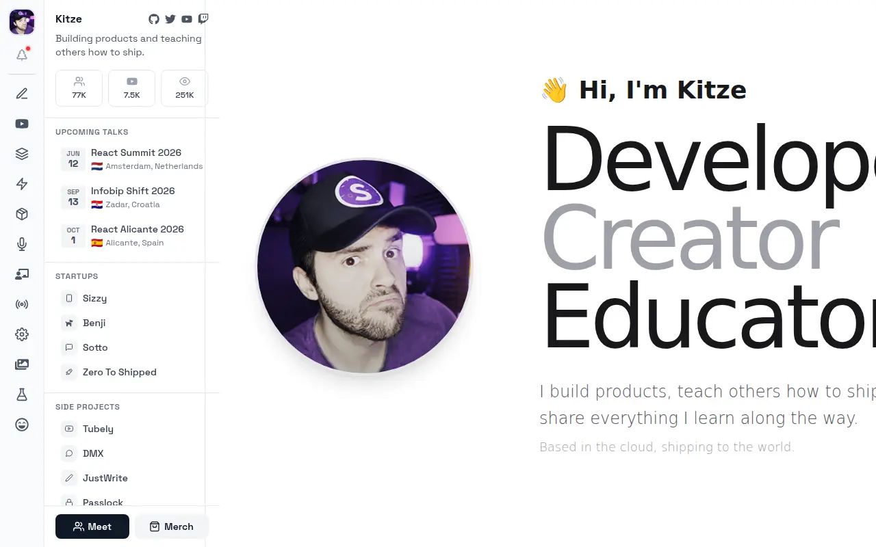Open Kitze's GitHub profile icon

[154, 19]
